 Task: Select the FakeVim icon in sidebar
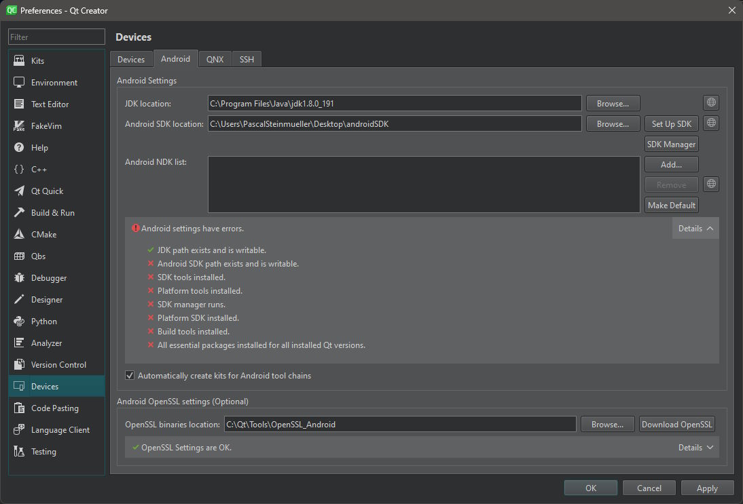(x=19, y=126)
